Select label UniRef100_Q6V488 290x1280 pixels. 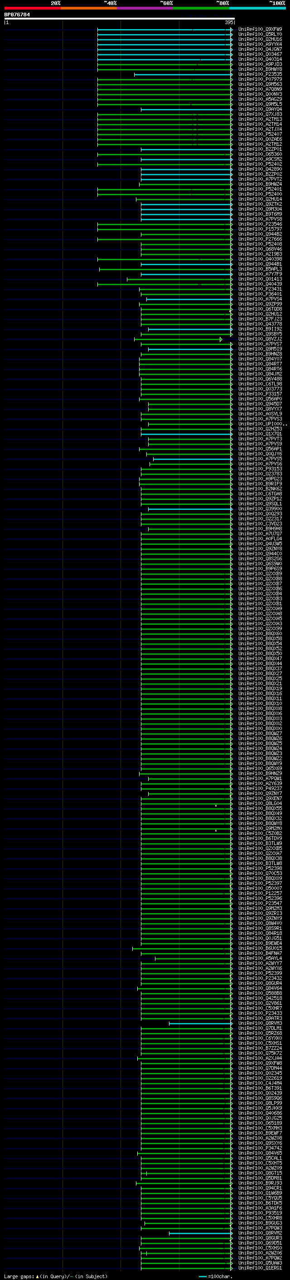pos(260,379)
